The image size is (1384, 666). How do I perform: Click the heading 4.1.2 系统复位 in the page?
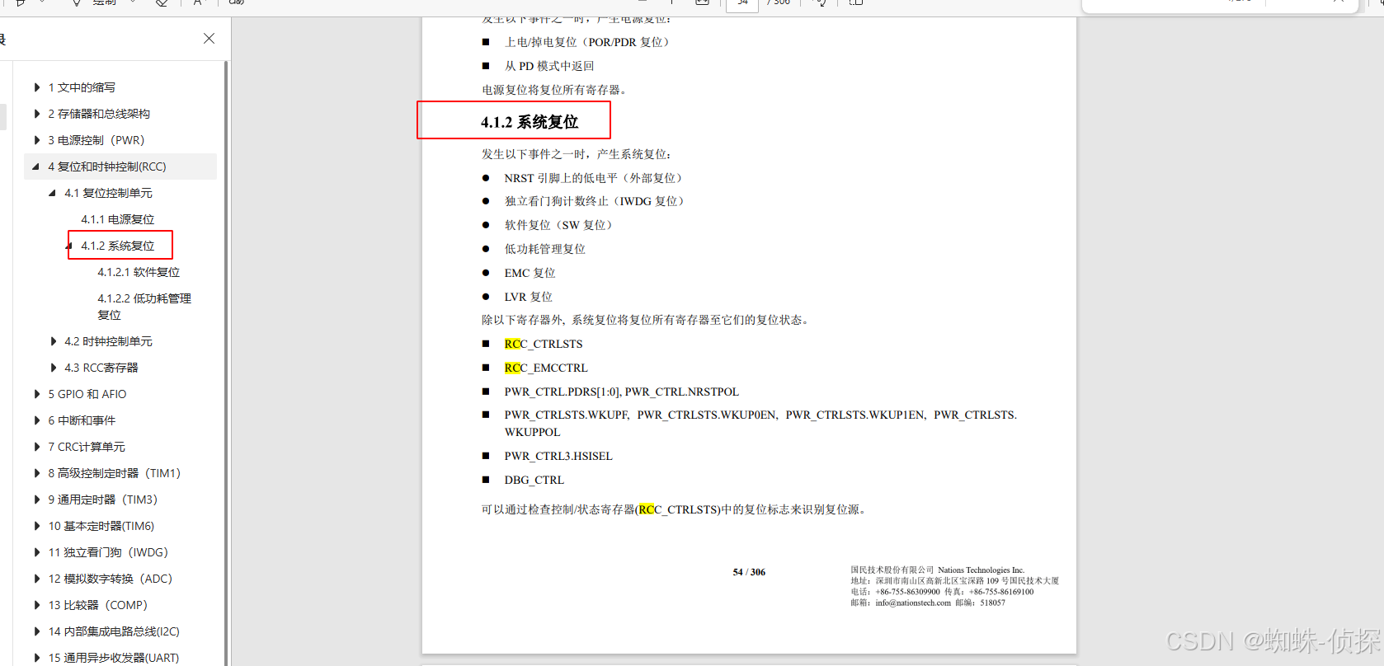click(530, 122)
